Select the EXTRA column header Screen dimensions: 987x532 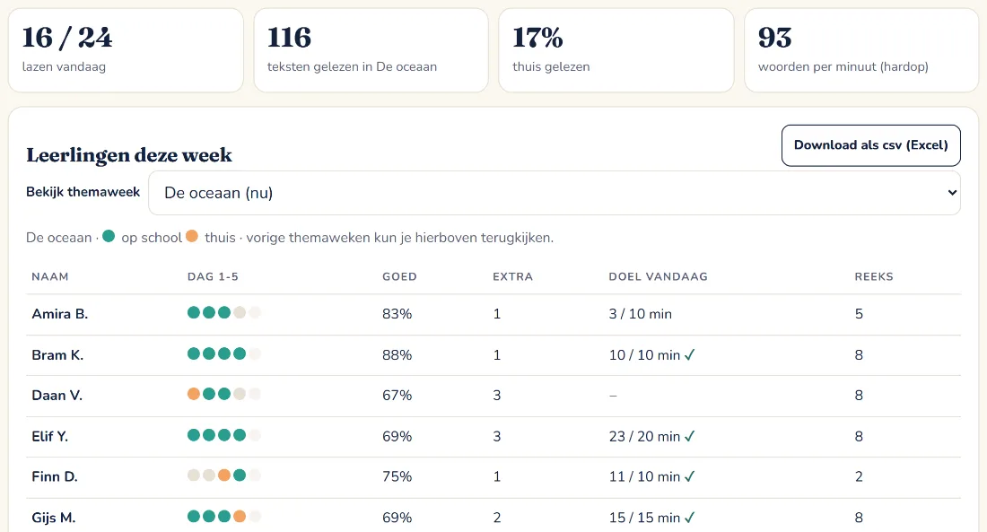click(513, 276)
